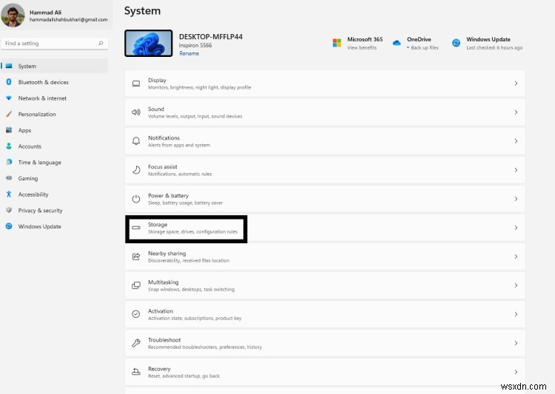555x394 pixels.
Task: Expand Storage row chevron
Action: click(x=516, y=228)
